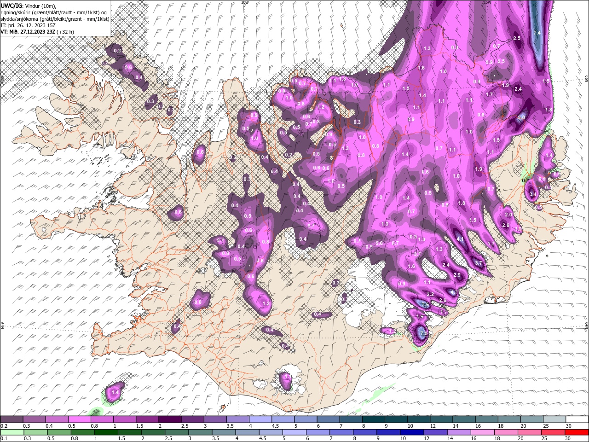Pick the darkest green lower swatch labelled 1
The image size is (589, 442).
click(106, 432)
